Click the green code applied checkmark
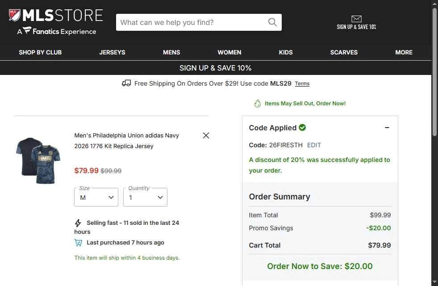 302,127
